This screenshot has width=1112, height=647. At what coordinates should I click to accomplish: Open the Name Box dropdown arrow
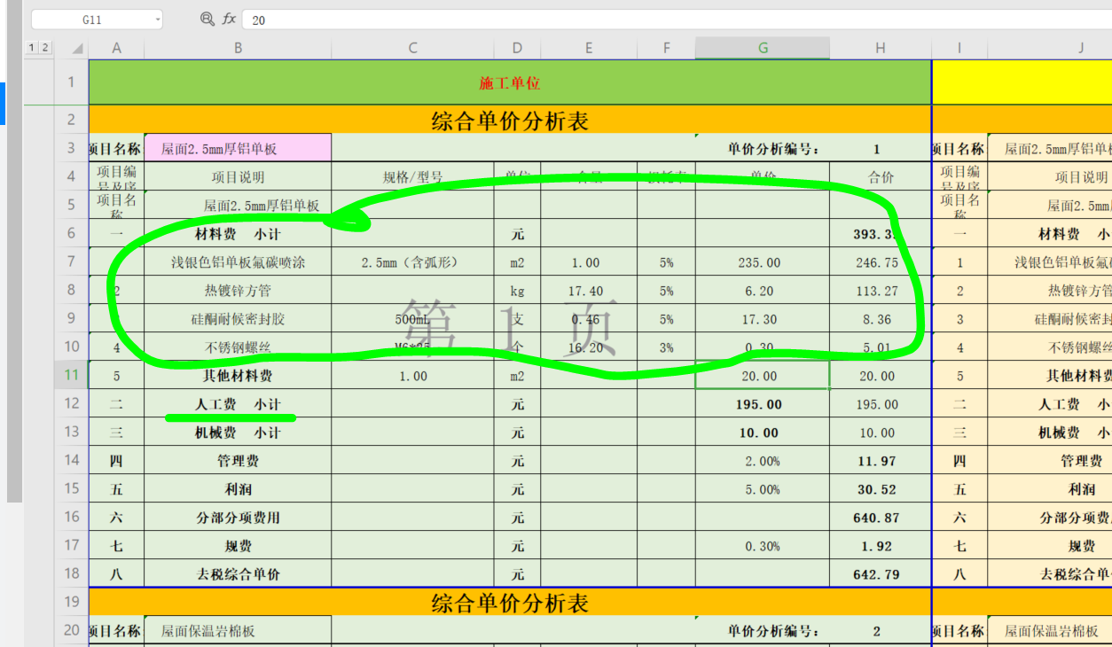pos(158,19)
